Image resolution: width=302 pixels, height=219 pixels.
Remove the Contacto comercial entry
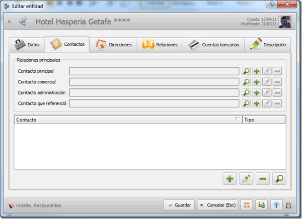(277, 82)
